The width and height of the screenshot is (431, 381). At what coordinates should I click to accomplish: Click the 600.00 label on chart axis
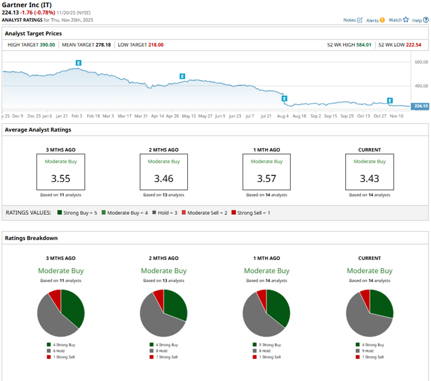click(421, 62)
